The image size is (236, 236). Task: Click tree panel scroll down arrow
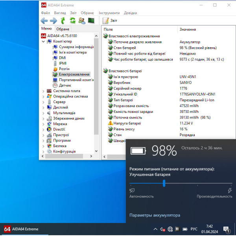coord(96,151)
